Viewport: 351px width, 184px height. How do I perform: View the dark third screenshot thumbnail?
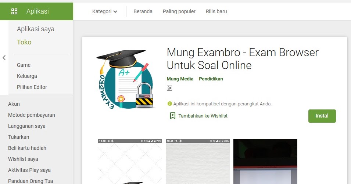[x=265, y=162]
